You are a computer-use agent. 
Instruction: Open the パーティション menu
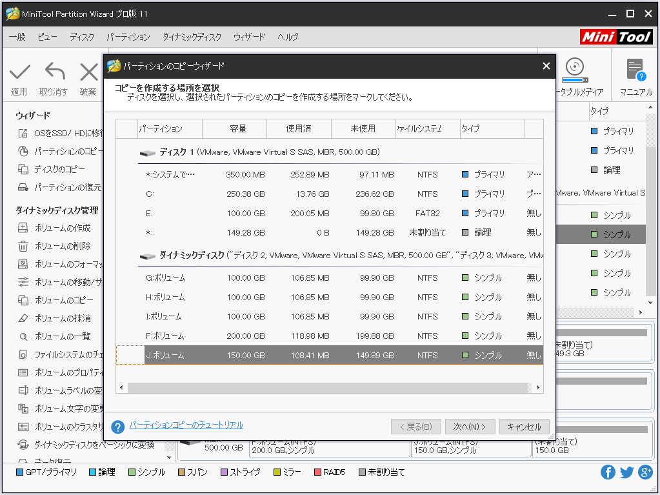coord(128,37)
